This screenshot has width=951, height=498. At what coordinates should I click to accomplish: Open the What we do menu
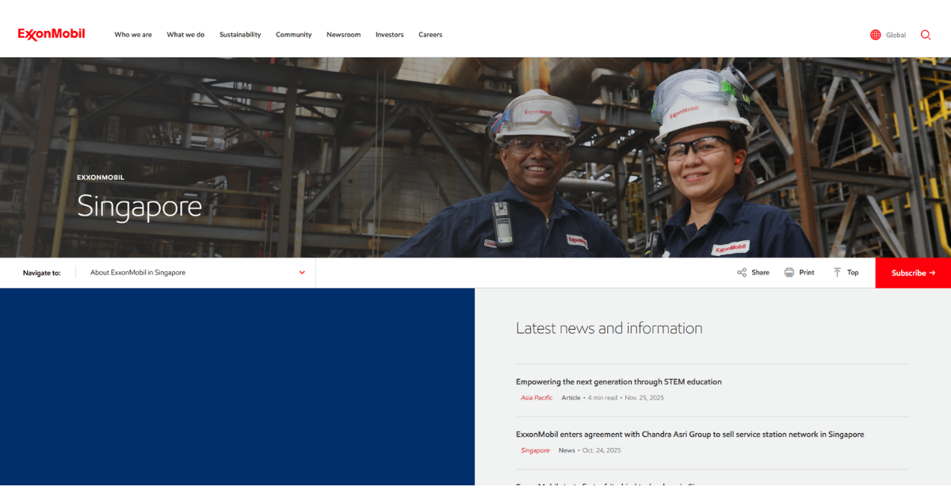(x=185, y=35)
